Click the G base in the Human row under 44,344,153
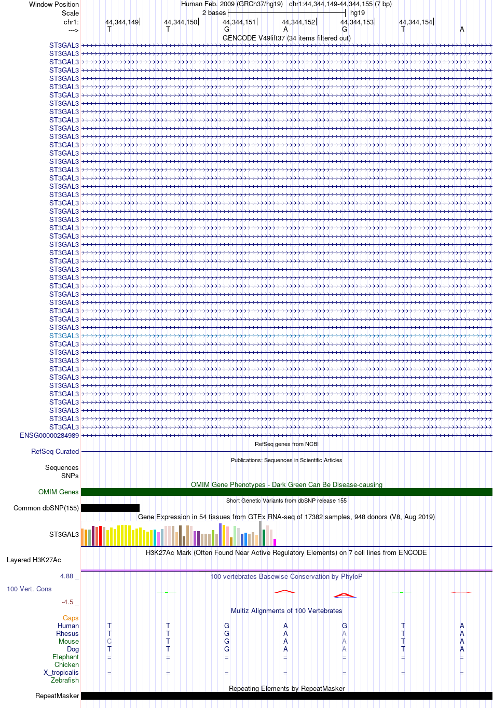493x708 pixels. pos(344,626)
